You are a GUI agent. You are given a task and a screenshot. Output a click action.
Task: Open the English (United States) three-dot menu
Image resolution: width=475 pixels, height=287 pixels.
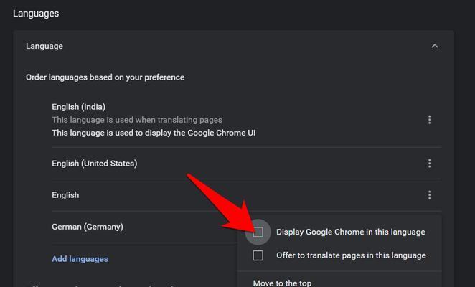(429, 164)
